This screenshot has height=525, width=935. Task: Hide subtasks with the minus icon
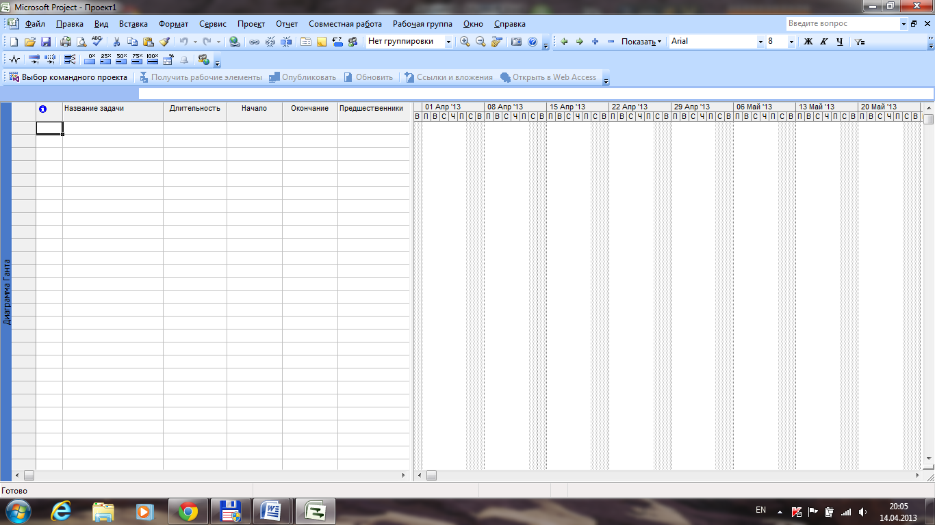click(611, 42)
